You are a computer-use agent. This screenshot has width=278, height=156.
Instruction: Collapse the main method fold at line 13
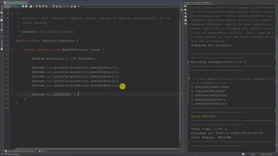(x=13, y=49)
